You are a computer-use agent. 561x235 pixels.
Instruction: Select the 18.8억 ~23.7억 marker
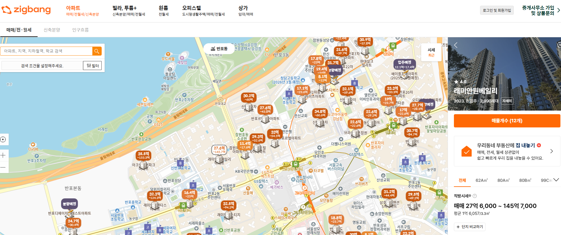pyautogui.click(x=336, y=219)
